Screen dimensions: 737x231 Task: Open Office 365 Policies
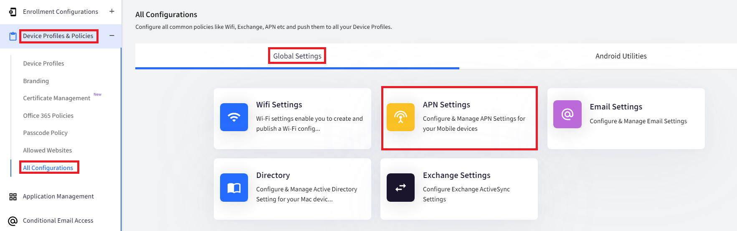(48, 116)
